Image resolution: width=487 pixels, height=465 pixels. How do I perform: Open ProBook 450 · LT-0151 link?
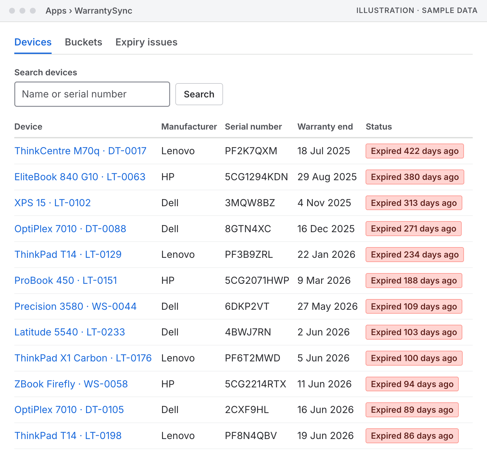tap(66, 281)
